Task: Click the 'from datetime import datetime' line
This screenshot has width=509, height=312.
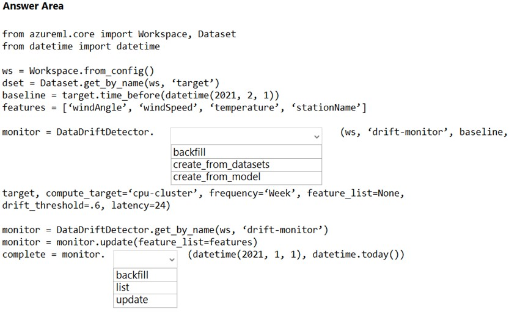Action: click(81, 46)
